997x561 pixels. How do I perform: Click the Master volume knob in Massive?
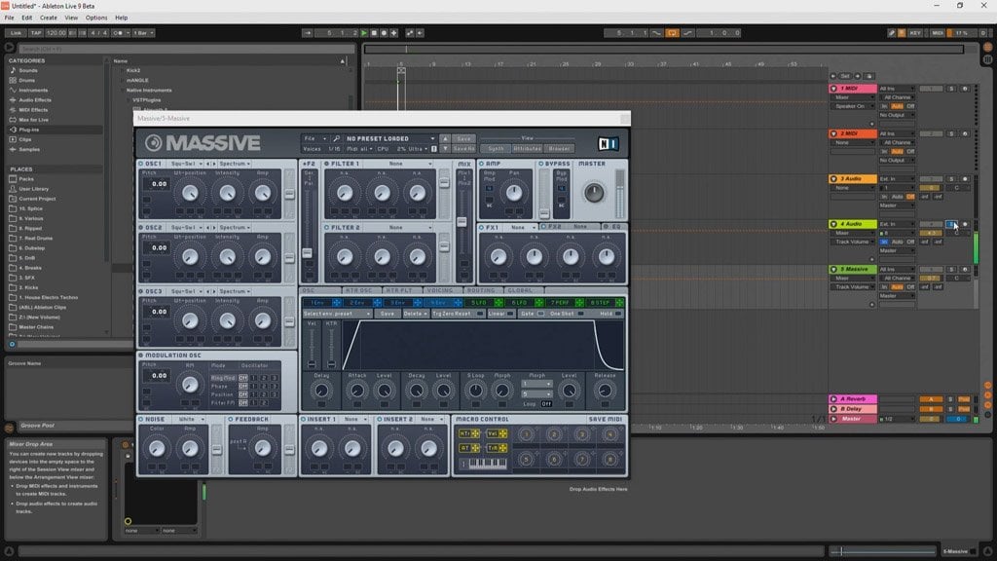click(x=595, y=193)
